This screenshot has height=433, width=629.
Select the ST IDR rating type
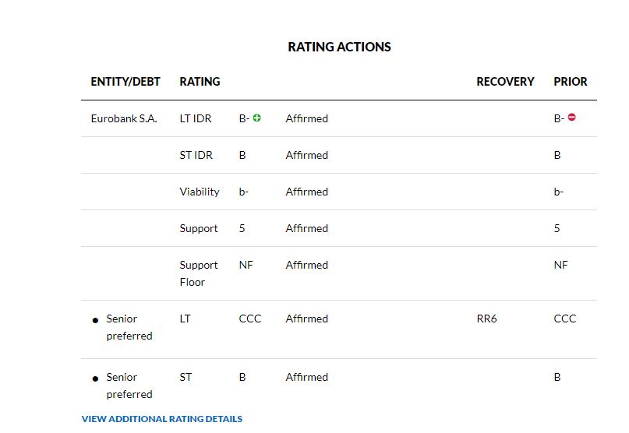point(196,155)
